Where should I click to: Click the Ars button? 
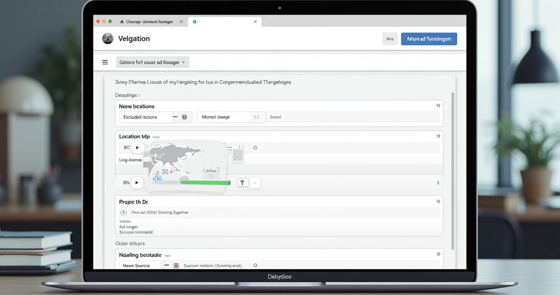pos(390,39)
